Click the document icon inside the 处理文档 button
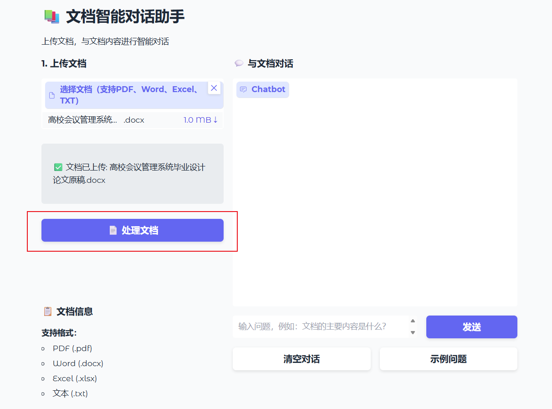The image size is (552, 409). coord(112,230)
